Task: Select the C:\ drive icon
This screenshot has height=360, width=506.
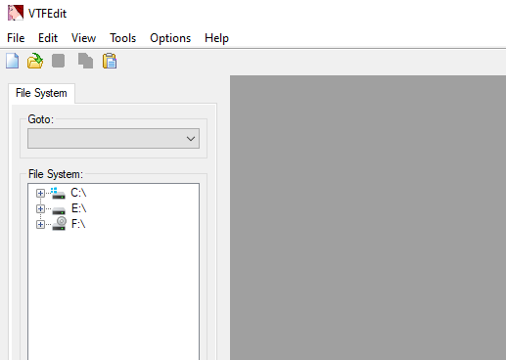Action: 59,193
